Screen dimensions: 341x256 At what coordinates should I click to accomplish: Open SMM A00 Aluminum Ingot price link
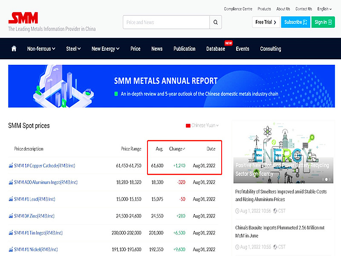(46, 182)
